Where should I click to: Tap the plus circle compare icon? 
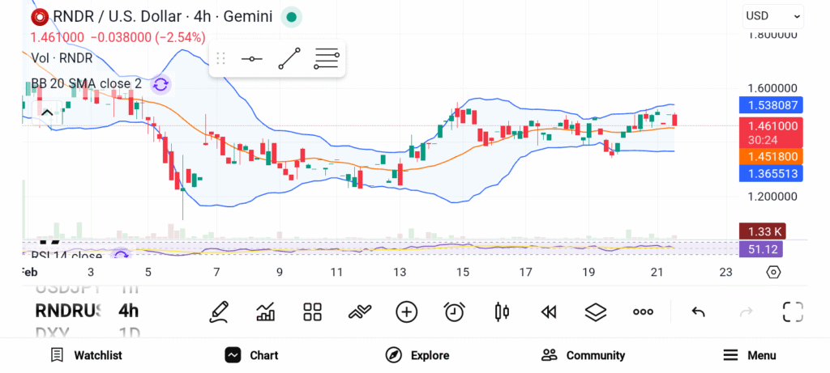point(406,312)
